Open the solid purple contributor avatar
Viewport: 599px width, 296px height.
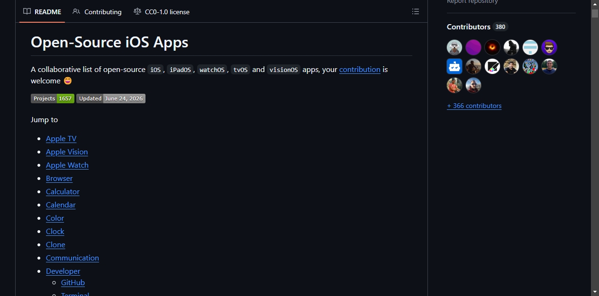(473, 47)
